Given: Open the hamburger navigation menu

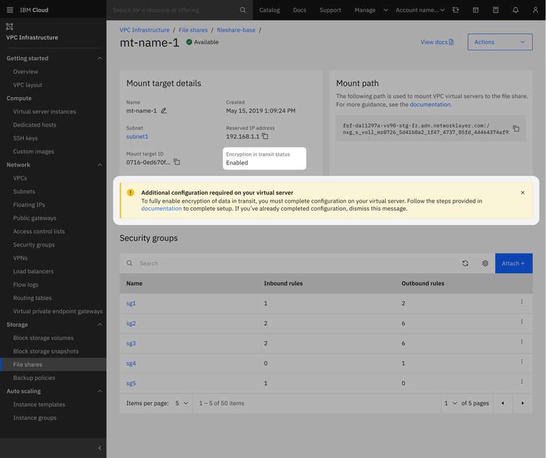Looking at the screenshot, I should [x=10, y=10].
